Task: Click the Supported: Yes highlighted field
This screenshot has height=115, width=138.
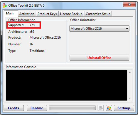Action: point(24,25)
